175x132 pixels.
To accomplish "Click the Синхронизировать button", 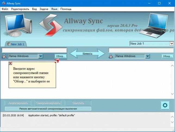I will (48, 103).
